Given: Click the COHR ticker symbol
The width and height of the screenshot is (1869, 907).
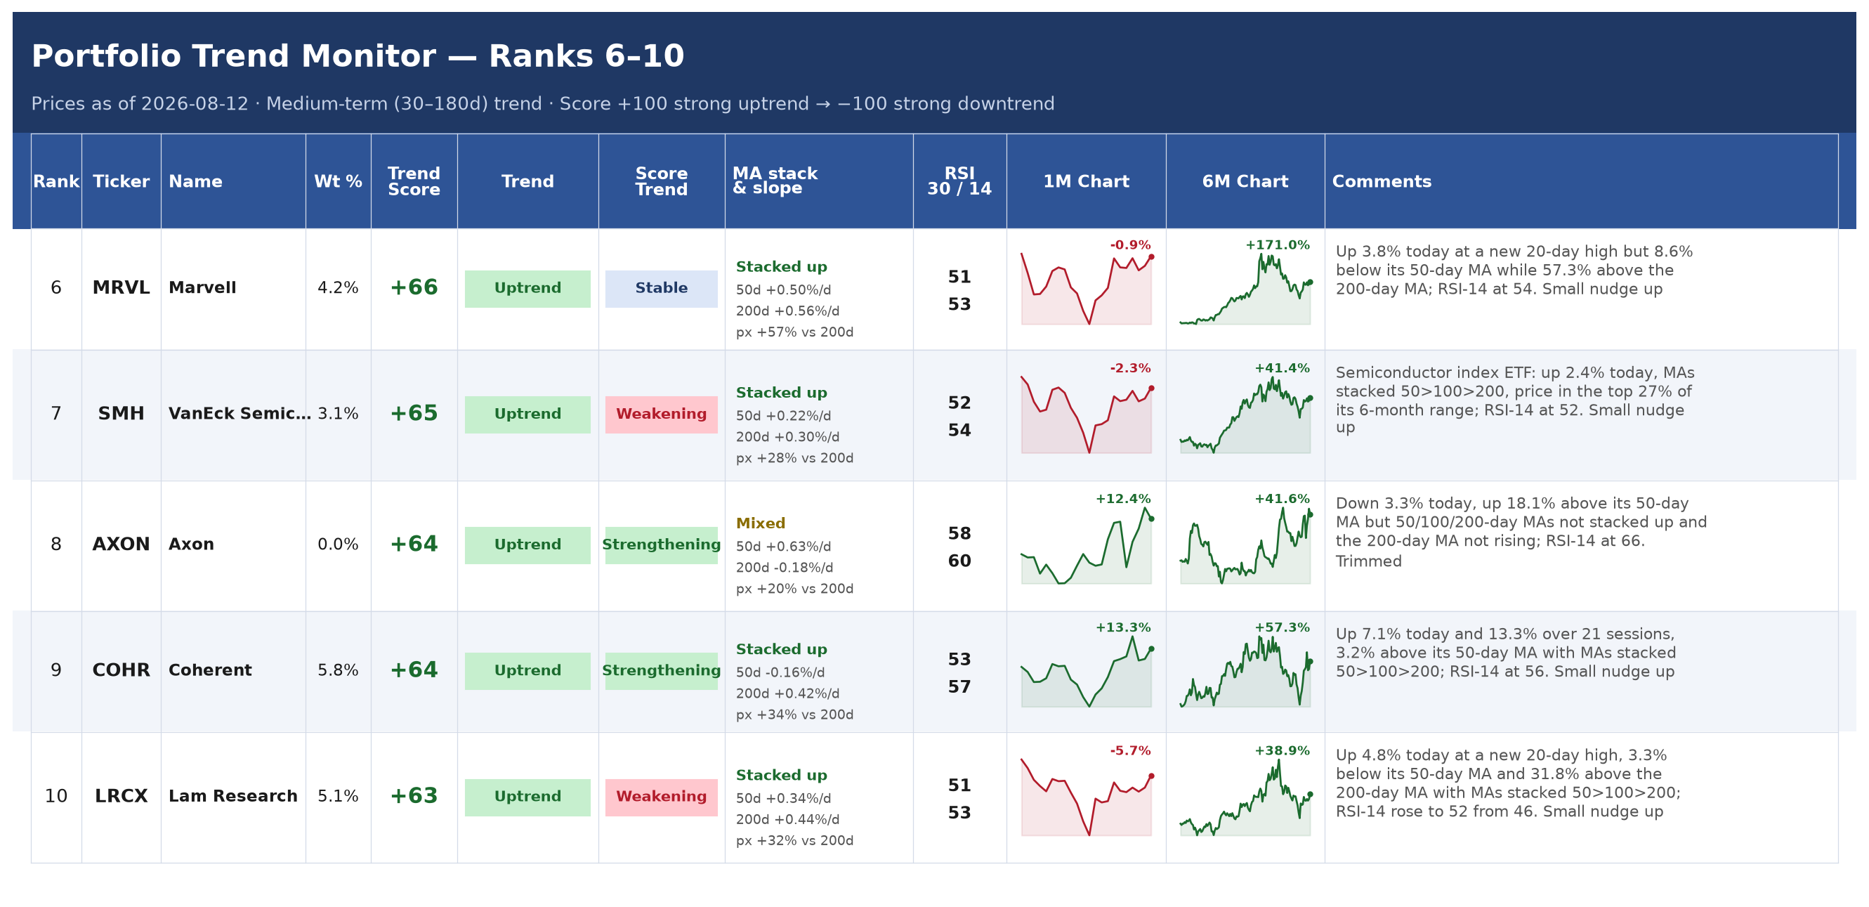Looking at the screenshot, I should tap(122, 670).
